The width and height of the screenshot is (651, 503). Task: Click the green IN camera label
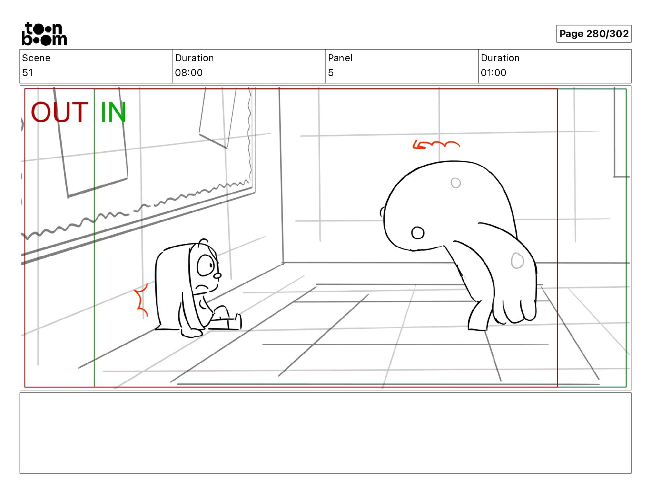click(x=113, y=112)
